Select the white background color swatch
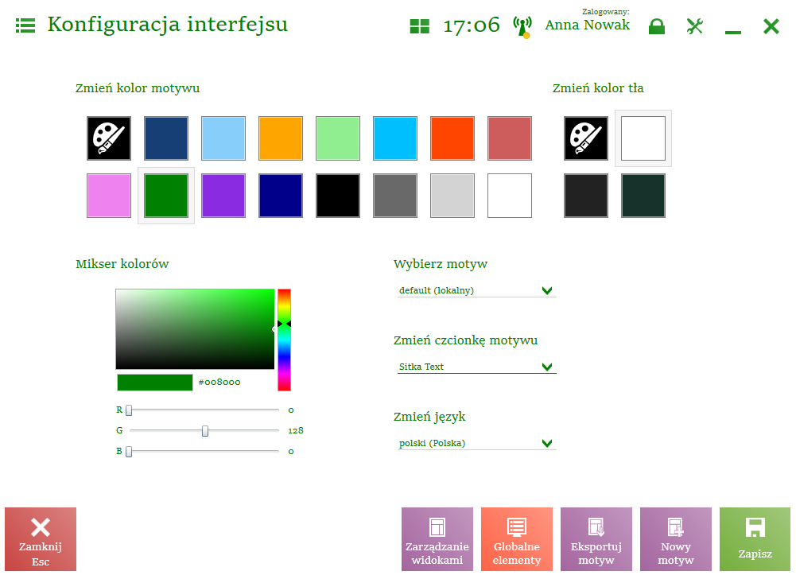Screen dimensions: 796x575 (643, 138)
